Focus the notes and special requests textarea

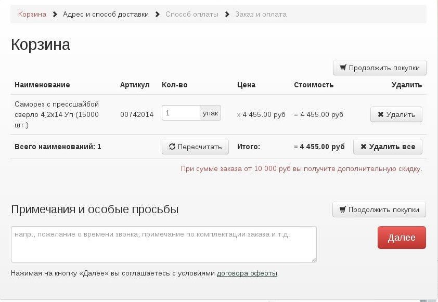(163, 244)
